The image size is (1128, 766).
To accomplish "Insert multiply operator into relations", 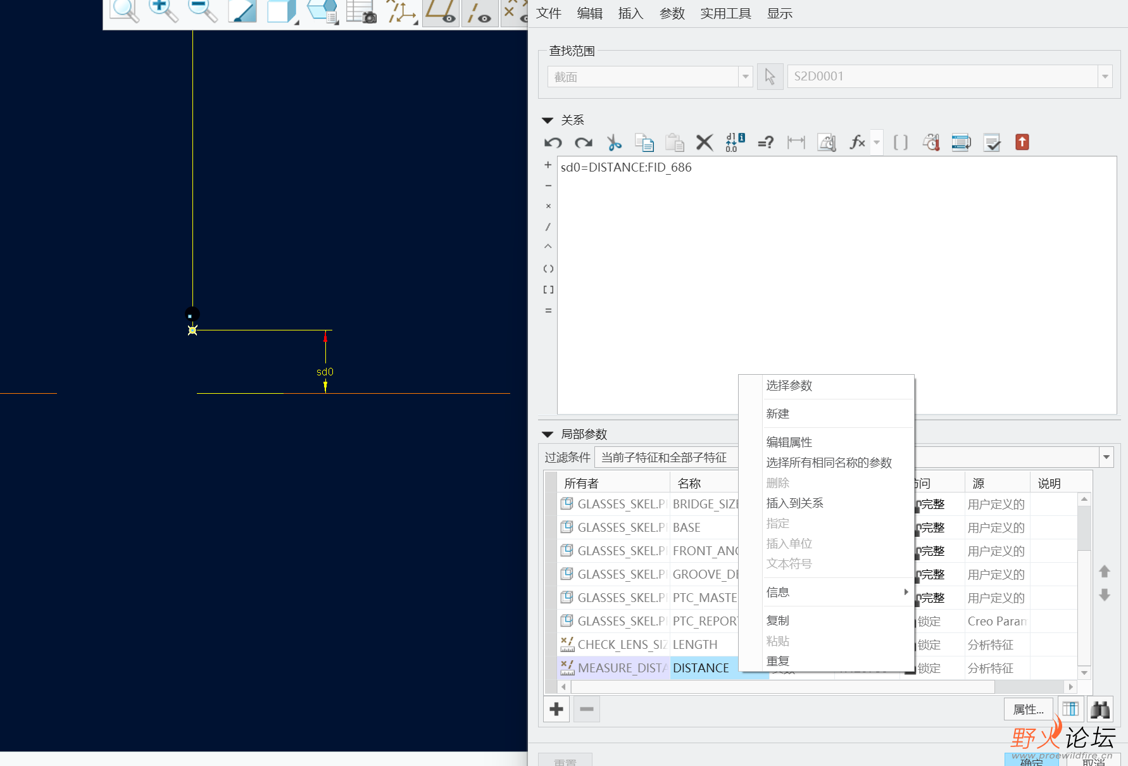I will (x=548, y=206).
